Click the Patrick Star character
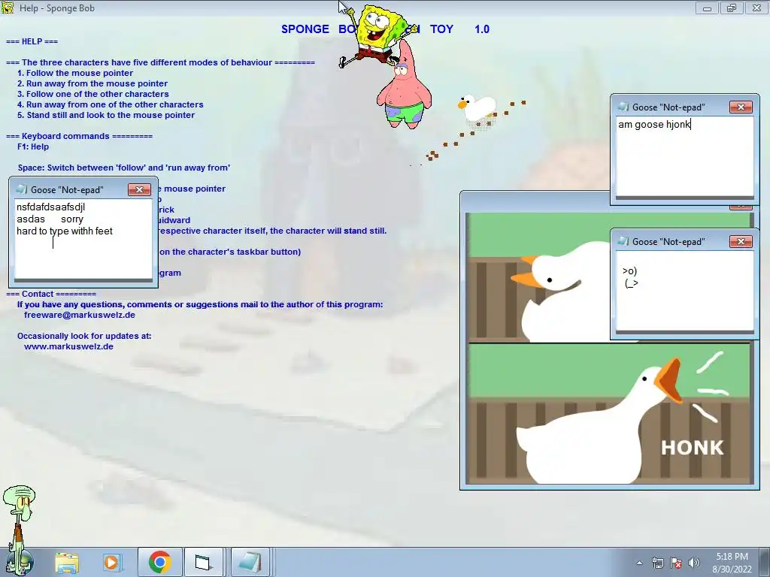This screenshot has height=577, width=770. [404, 89]
